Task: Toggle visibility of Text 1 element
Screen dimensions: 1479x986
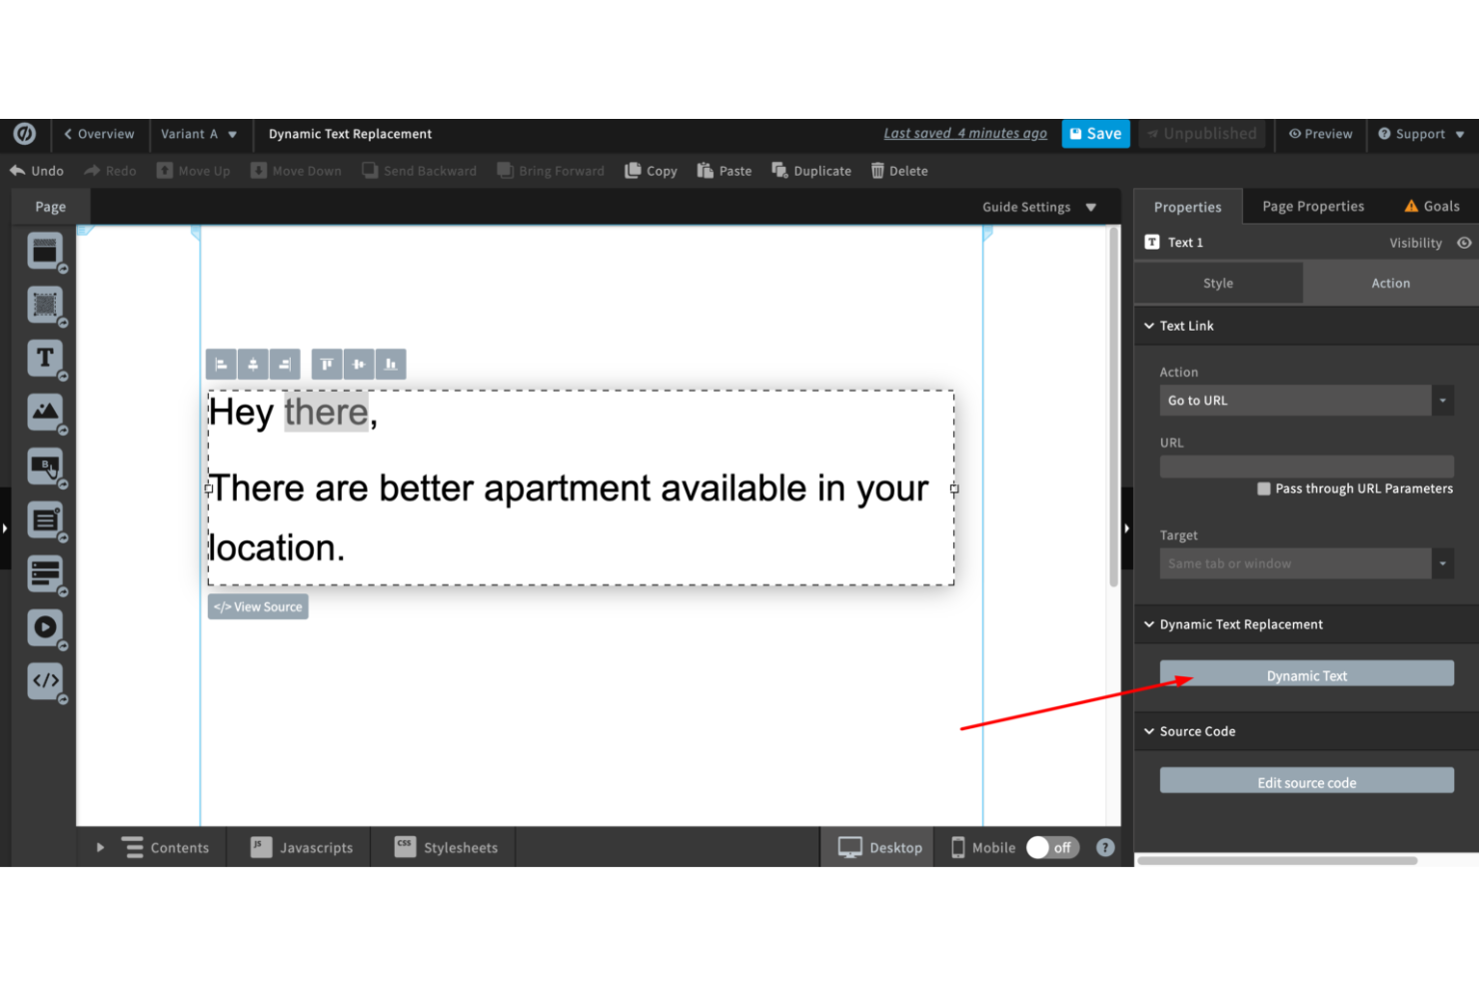Action: [x=1463, y=242]
